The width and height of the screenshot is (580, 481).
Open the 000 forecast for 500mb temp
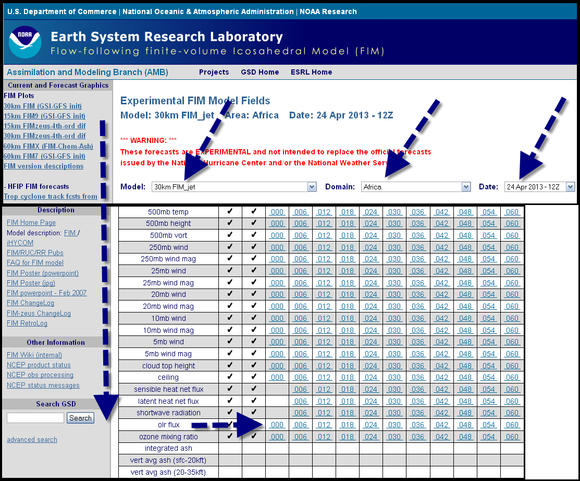(x=277, y=212)
